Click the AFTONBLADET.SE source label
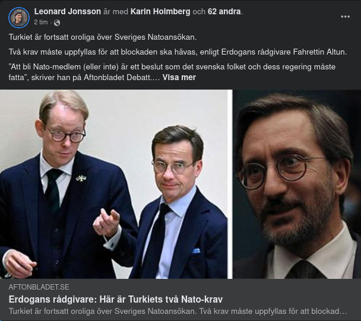 (x=39, y=287)
